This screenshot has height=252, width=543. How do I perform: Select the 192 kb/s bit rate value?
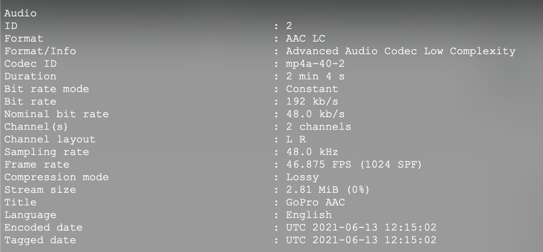(312, 102)
